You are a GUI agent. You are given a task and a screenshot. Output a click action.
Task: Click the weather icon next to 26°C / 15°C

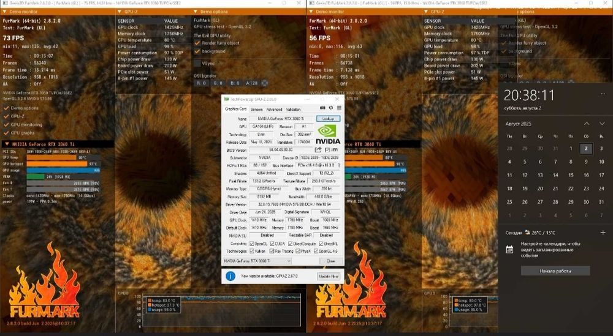coord(527,232)
